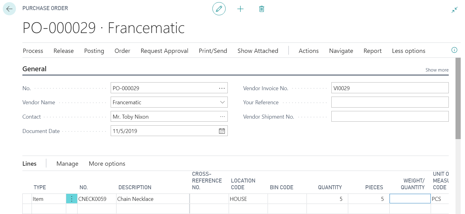Open the Posting menu

[94, 51]
